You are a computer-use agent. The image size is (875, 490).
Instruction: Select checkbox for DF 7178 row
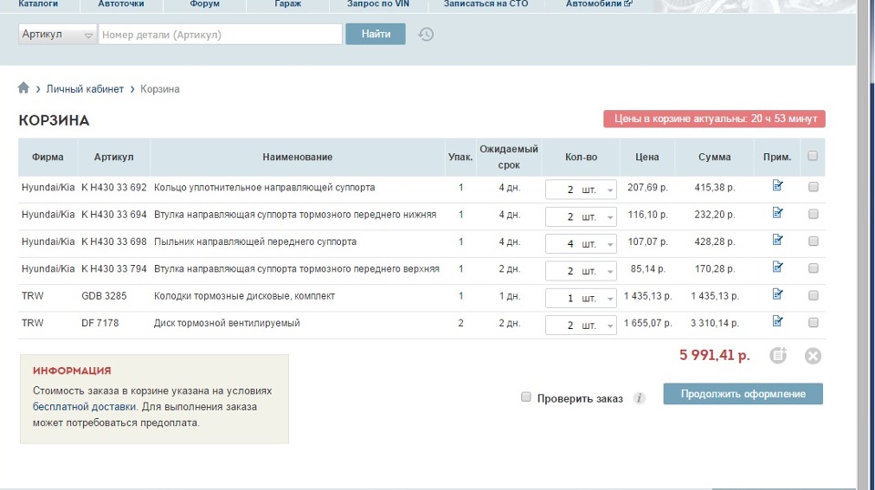(x=813, y=322)
